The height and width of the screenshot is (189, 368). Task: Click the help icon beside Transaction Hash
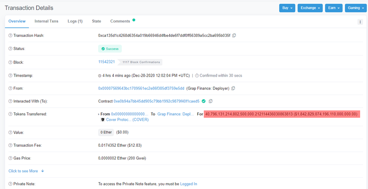[10, 35]
